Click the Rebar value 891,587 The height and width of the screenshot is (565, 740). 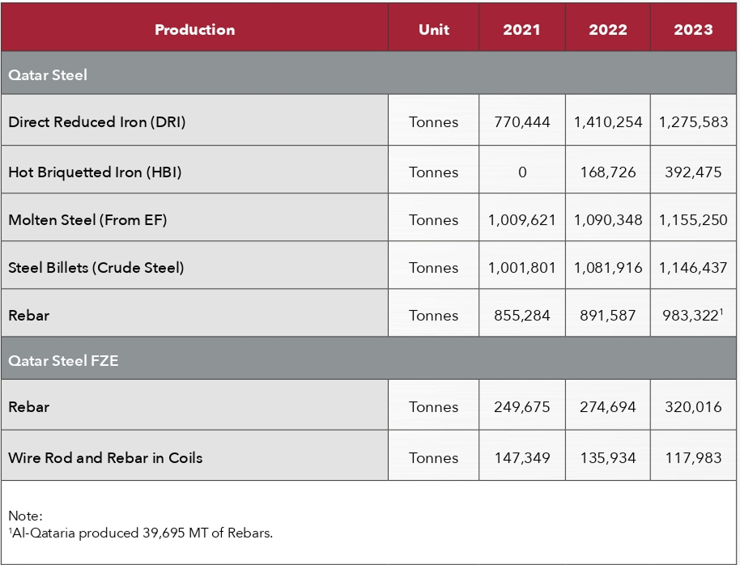coord(608,316)
